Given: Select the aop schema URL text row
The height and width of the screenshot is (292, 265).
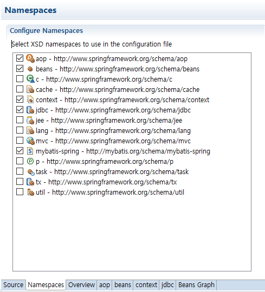Looking at the screenshot, I should coord(112,58).
